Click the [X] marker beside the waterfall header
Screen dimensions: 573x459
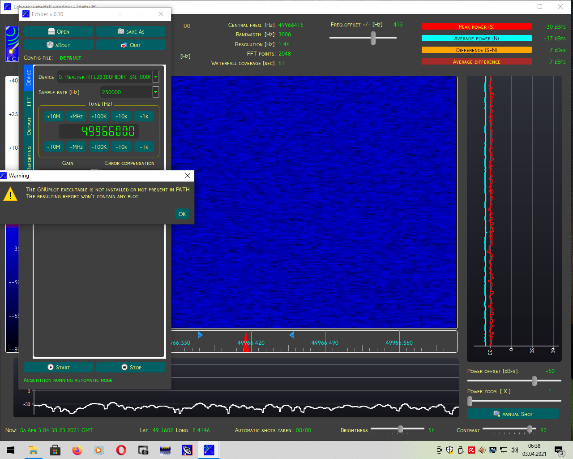pos(187,26)
